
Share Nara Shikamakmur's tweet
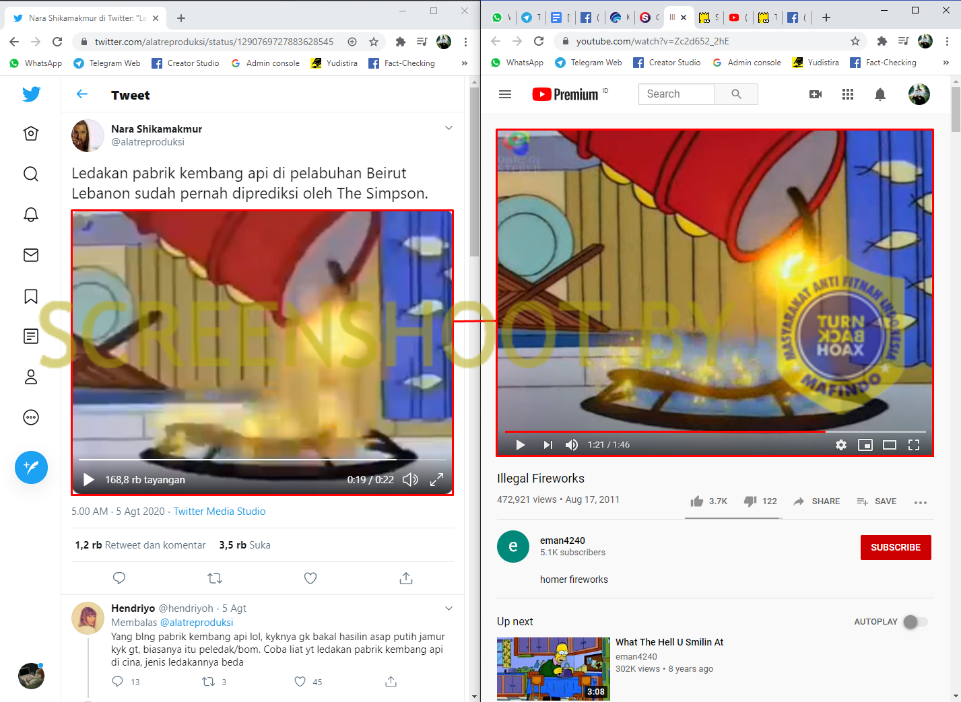click(x=406, y=578)
